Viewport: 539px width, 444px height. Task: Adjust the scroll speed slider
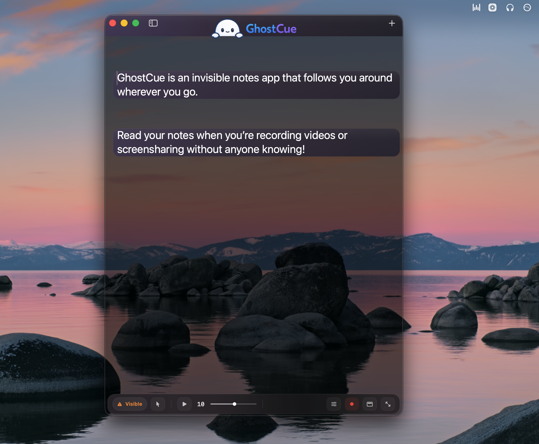pyautogui.click(x=233, y=404)
